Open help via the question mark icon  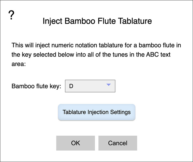tap(11, 15)
